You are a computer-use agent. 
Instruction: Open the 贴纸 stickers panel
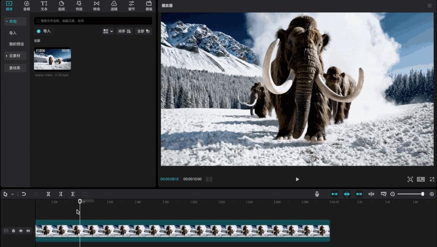pyautogui.click(x=61, y=6)
